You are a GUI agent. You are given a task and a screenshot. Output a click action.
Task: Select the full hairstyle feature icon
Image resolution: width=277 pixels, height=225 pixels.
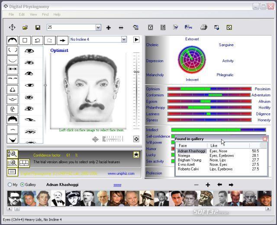(x=13, y=119)
